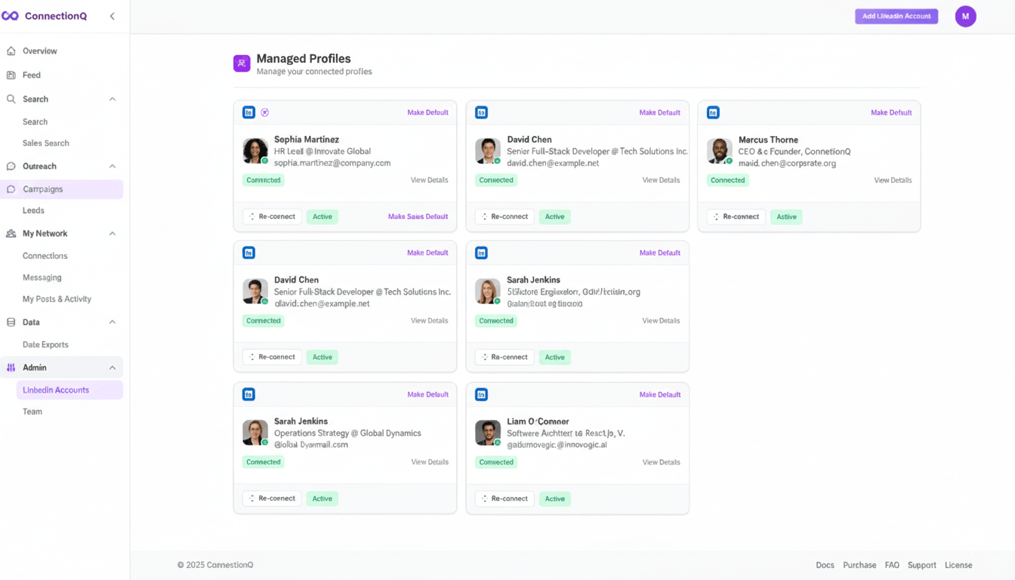Click the purple Managed Profiles header icon
The width and height of the screenshot is (1015, 580).
(241, 63)
